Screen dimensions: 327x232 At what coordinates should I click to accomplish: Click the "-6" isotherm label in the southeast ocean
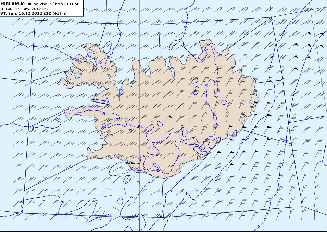[x=187, y=194]
